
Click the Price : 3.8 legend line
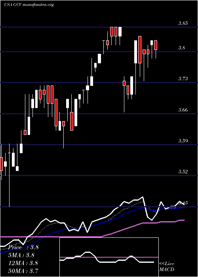(x=23, y=247)
